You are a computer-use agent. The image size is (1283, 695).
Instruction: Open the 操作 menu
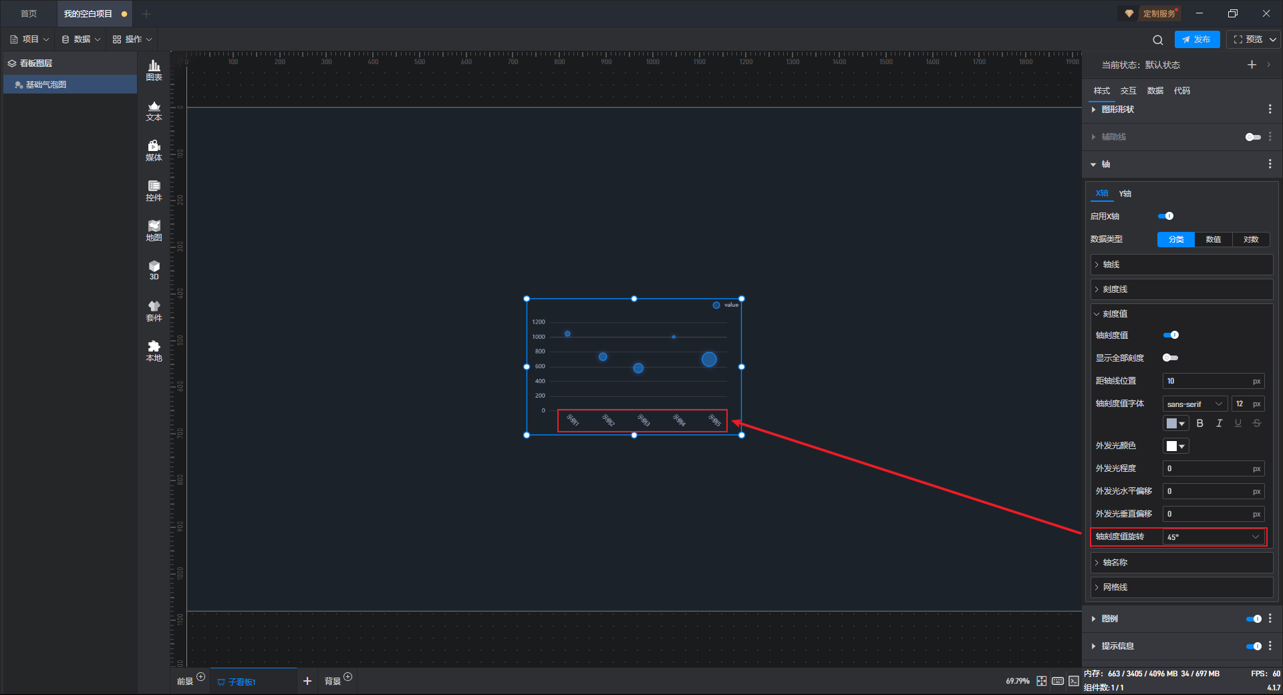pos(132,39)
